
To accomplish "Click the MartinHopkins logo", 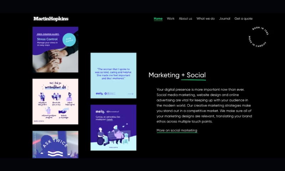I will pos(51,19).
